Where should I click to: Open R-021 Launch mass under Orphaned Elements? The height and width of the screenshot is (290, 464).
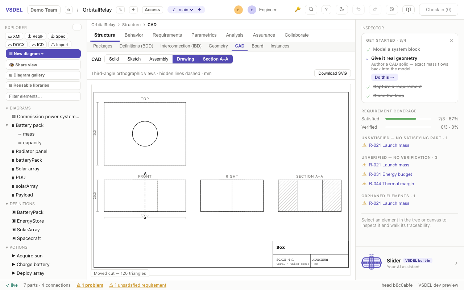(389, 203)
